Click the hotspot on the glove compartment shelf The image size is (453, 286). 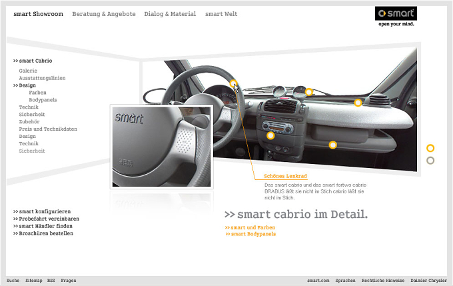333,145
